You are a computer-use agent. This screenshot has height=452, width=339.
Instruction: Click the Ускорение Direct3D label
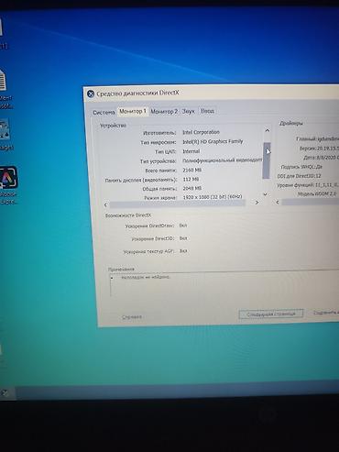coord(153,238)
